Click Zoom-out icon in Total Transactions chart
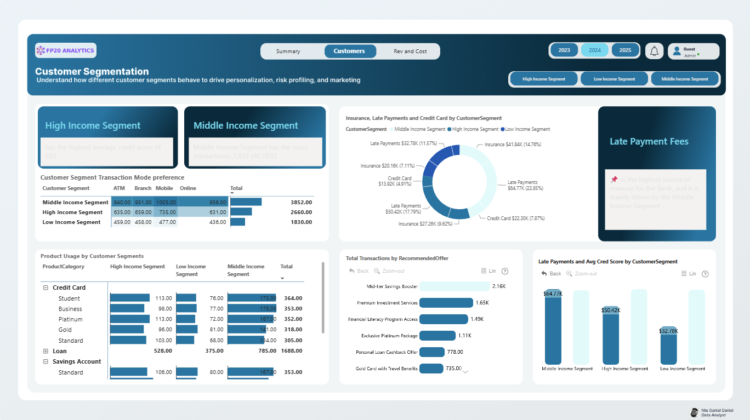This screenshot has height=420, width=750. click(x=377, y=271)
